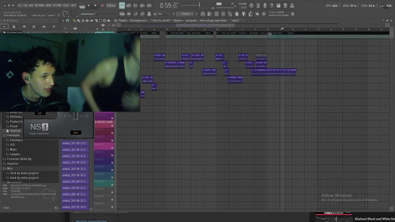This screenshot has height=222, width=395.
Task: Expand the Envelopes top-level folder
Action: tap(13, 135)
